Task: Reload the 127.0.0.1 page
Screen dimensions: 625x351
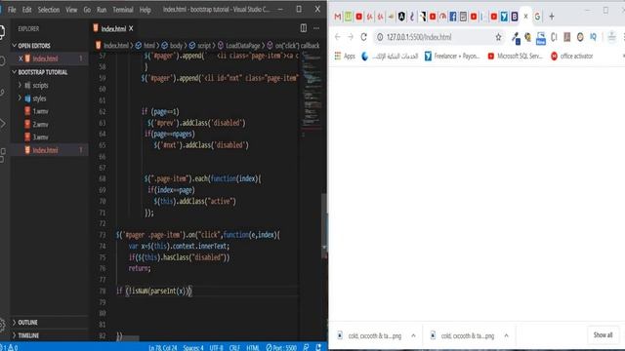Action: click(x=363, y=37)
